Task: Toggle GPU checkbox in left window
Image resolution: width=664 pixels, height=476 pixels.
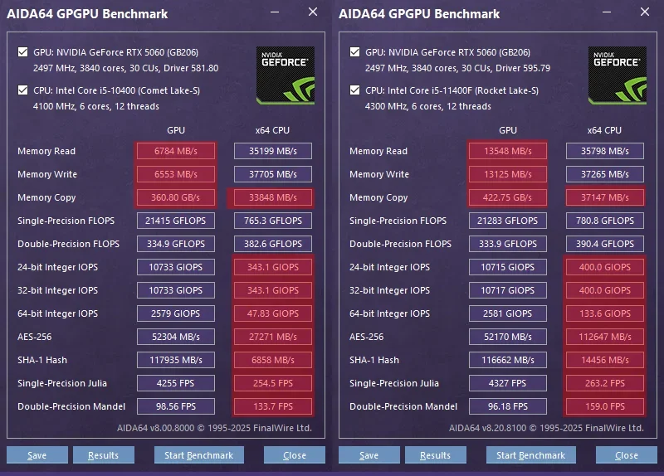Action: [23, 52]
